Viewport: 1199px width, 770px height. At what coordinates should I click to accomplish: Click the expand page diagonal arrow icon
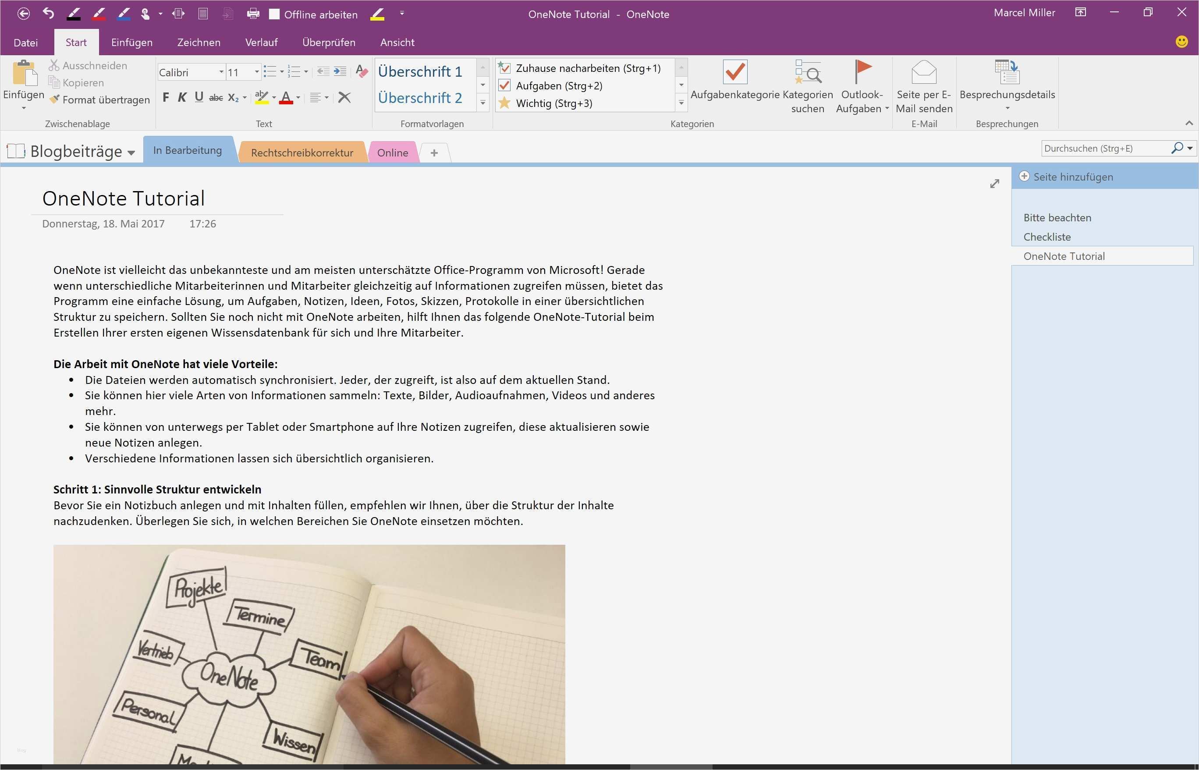pos(994,184)
